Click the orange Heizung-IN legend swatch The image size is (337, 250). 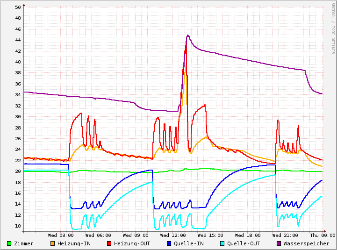[x=52, y=243]
